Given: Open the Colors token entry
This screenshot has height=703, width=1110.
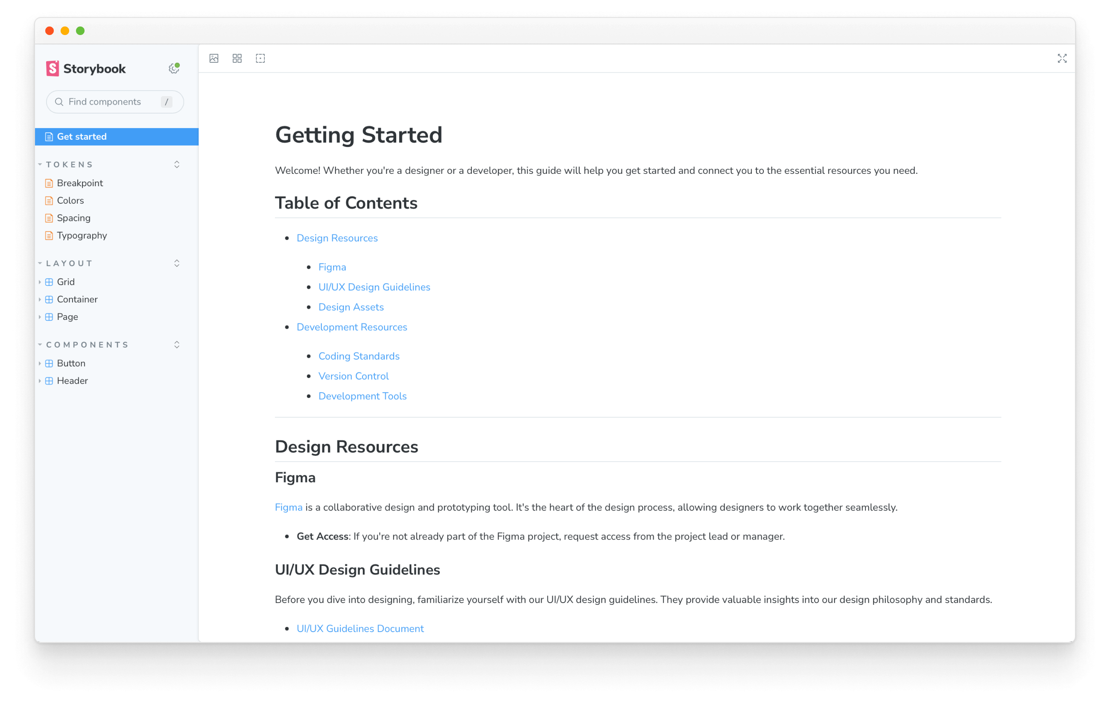Looking at the screenshot, I should [x=70, y=200].
